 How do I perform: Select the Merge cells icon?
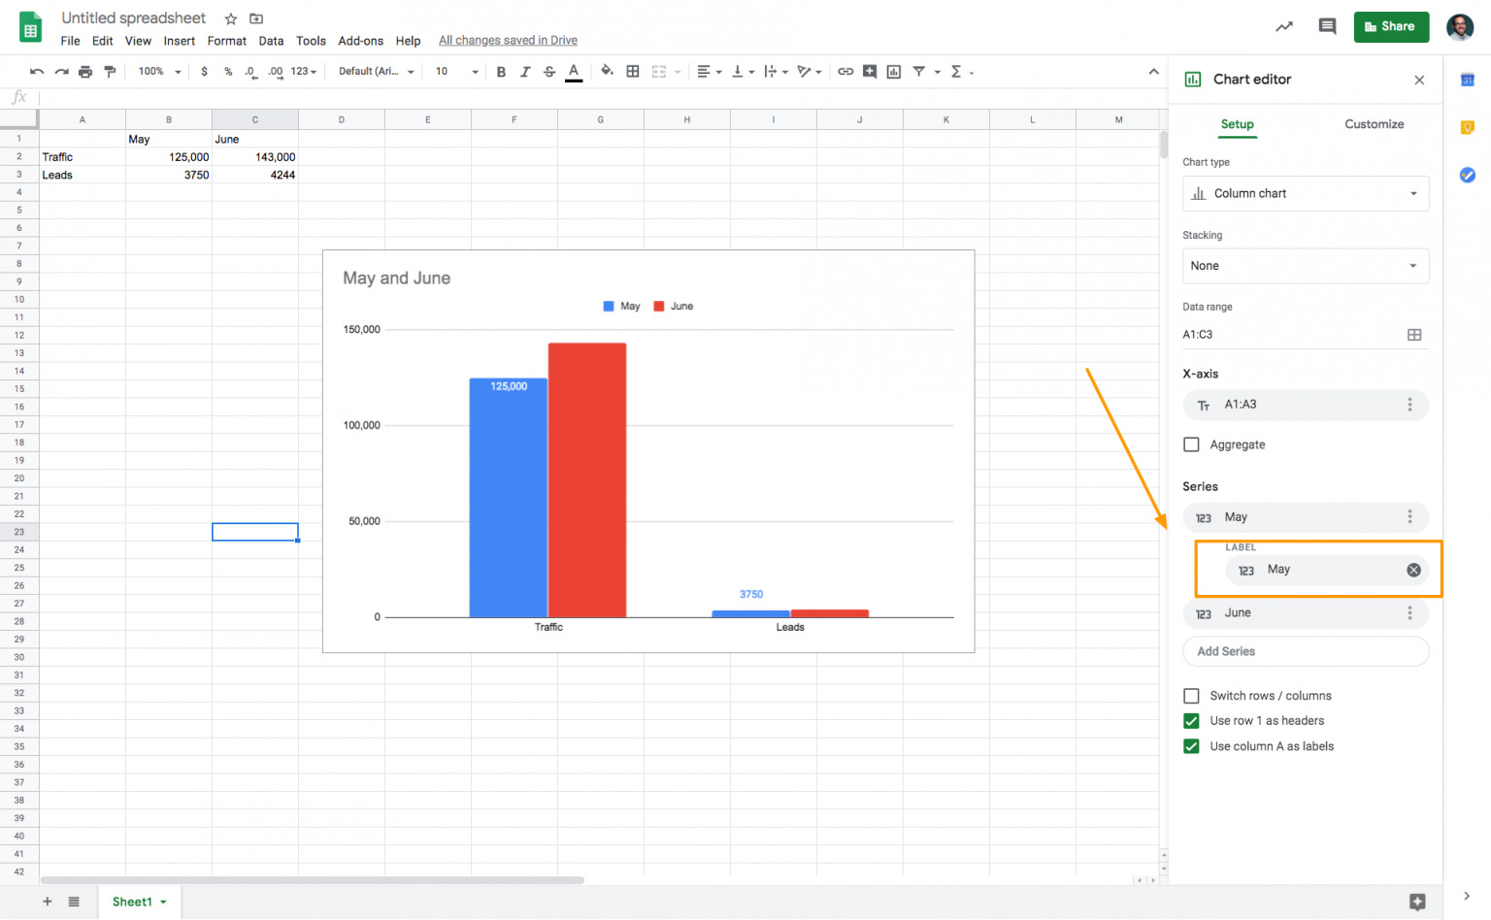pyautogui.click(x=658, y=71)
